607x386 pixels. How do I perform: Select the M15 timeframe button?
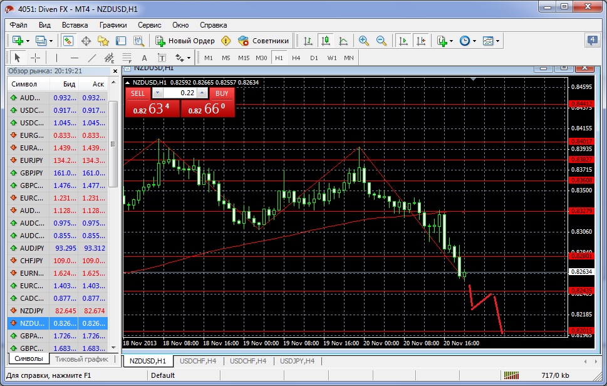244,58
